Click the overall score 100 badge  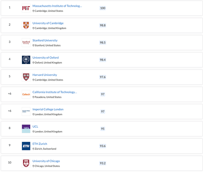pyautogui.click(x=103, y=8)
